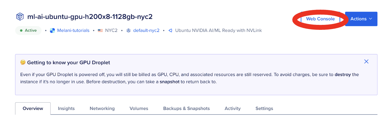Image resolution: width=387 pixels, height=117 pixels.
Task: Dismiss the GPU Droplet info banner
Action: (x=366, y=61)
